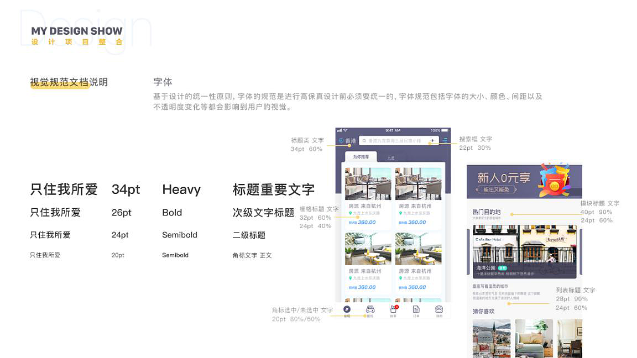Click the red notification badge on trips icon
This screenshot has height=358, width=637.
tap(396, 306)
